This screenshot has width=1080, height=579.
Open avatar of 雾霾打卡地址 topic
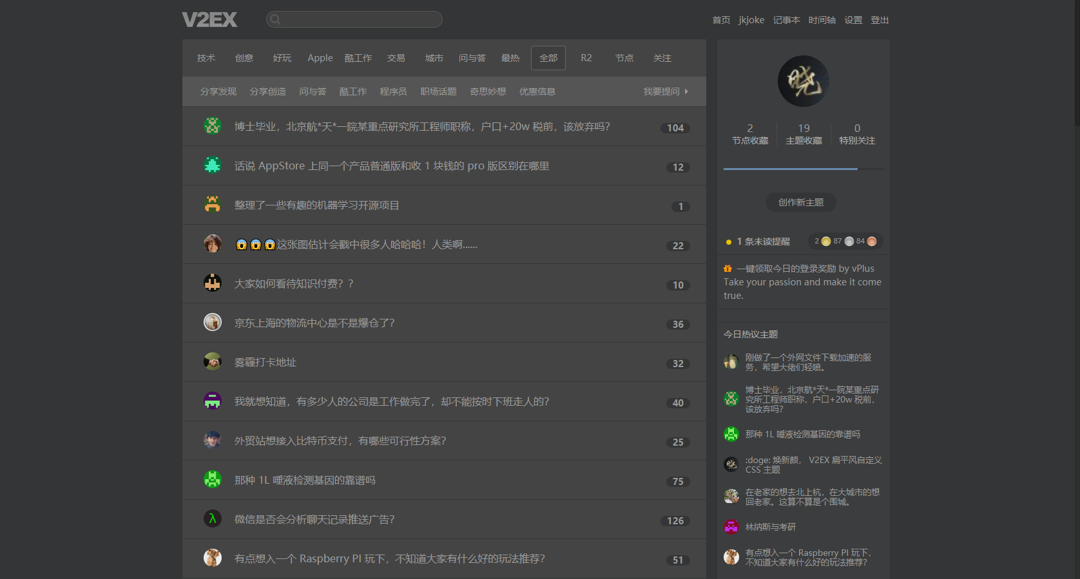pos(213,361)
